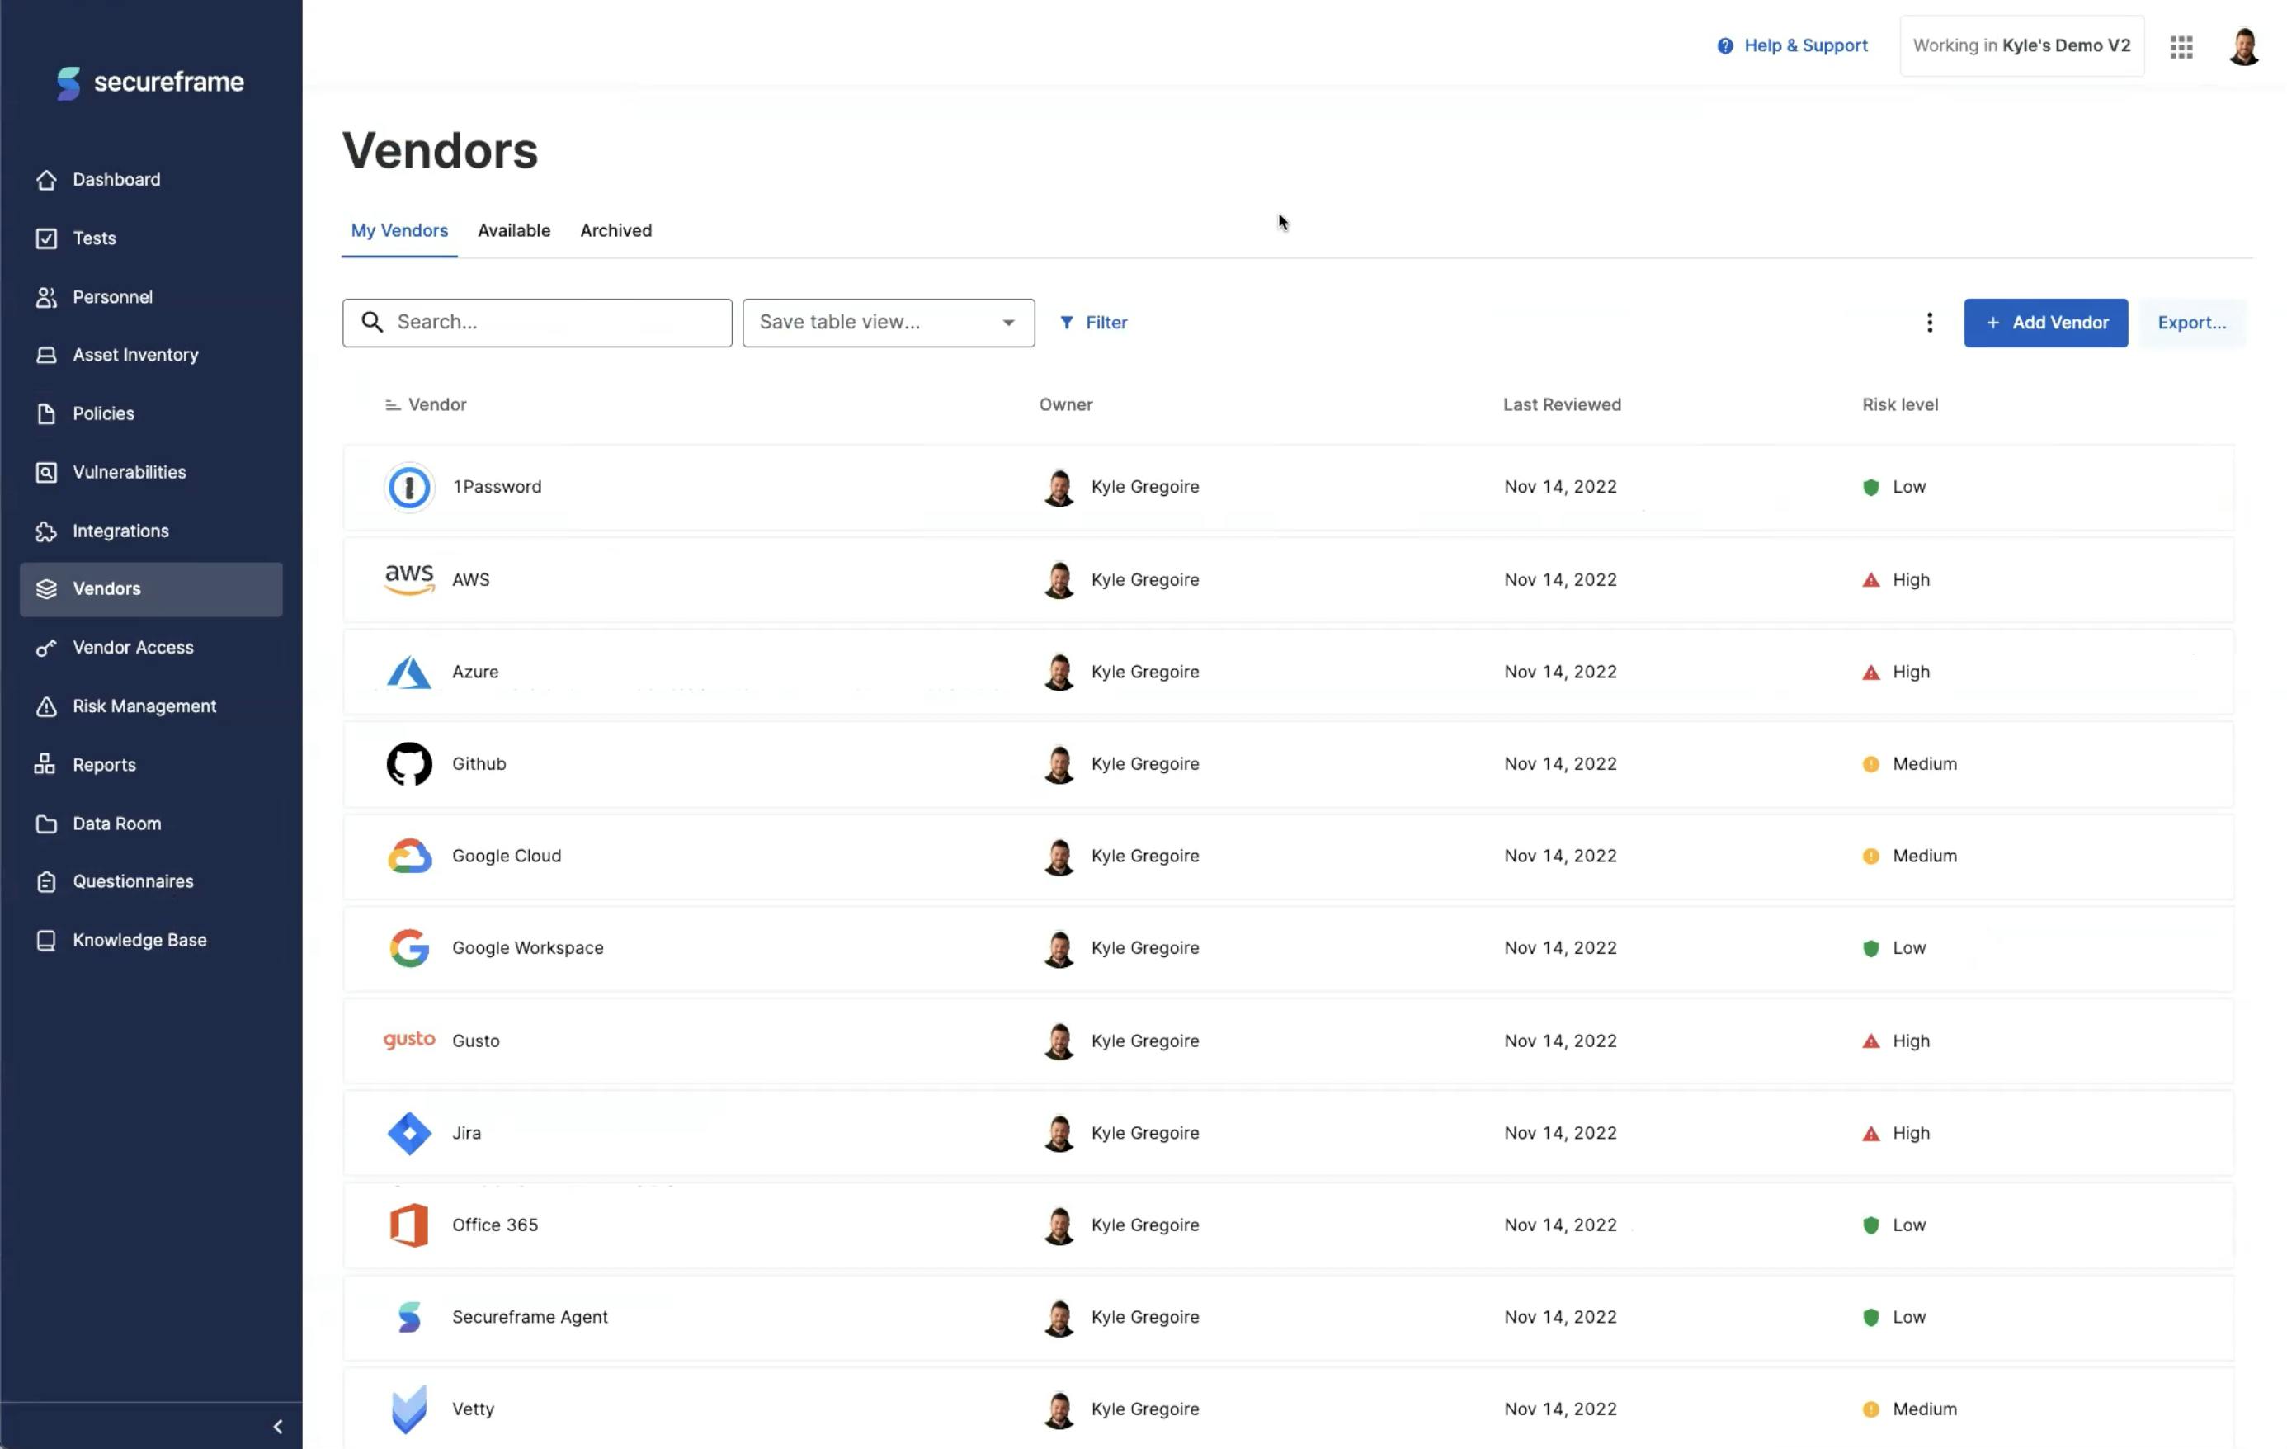Click the search magnifier icon

372,323
